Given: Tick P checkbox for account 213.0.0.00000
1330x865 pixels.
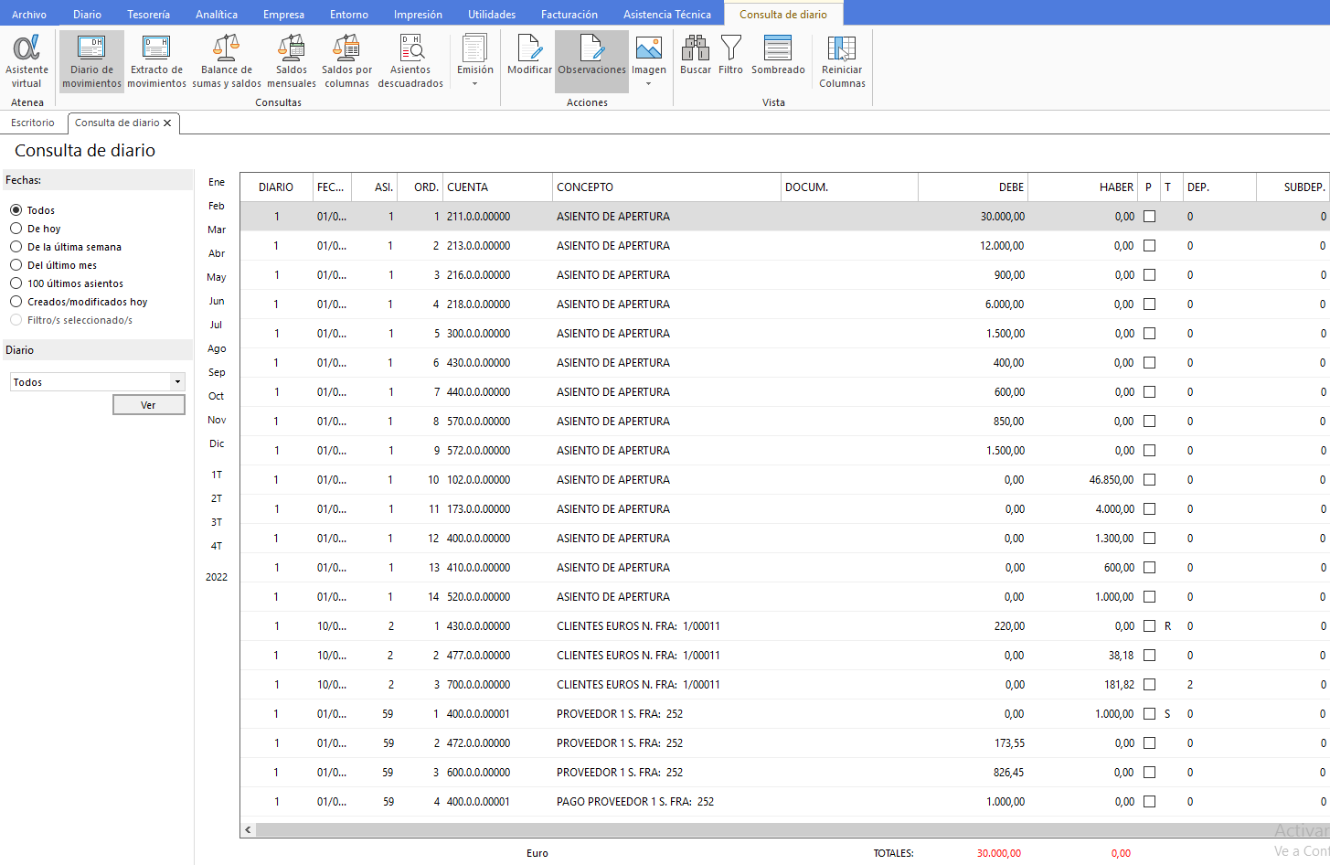Looking at the screenshot, I should [x=1149, y=246].
